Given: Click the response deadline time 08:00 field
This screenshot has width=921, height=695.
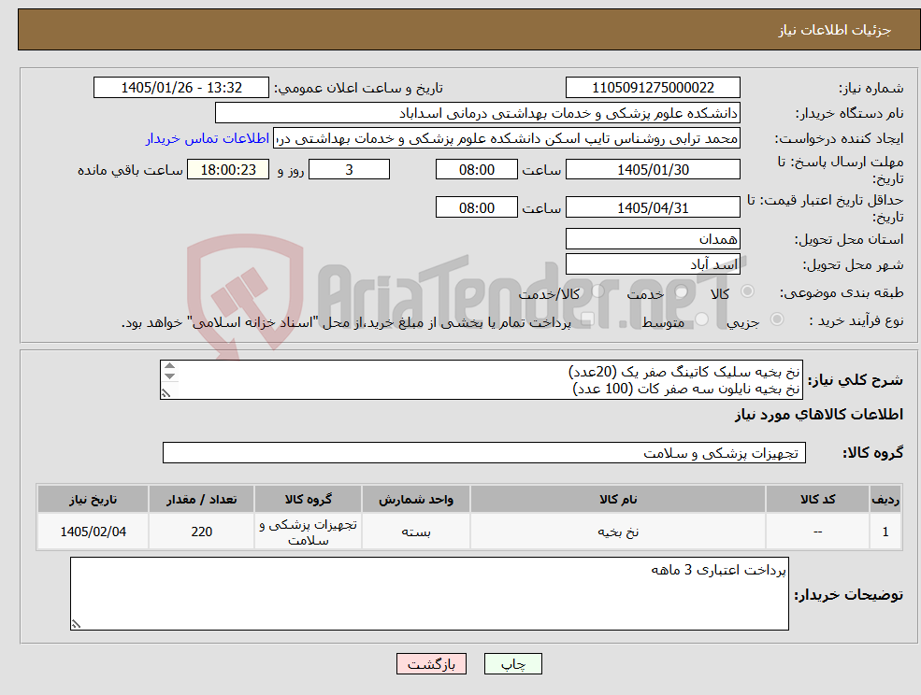Looking at the screenshot, I should click(x=476, y=170).
